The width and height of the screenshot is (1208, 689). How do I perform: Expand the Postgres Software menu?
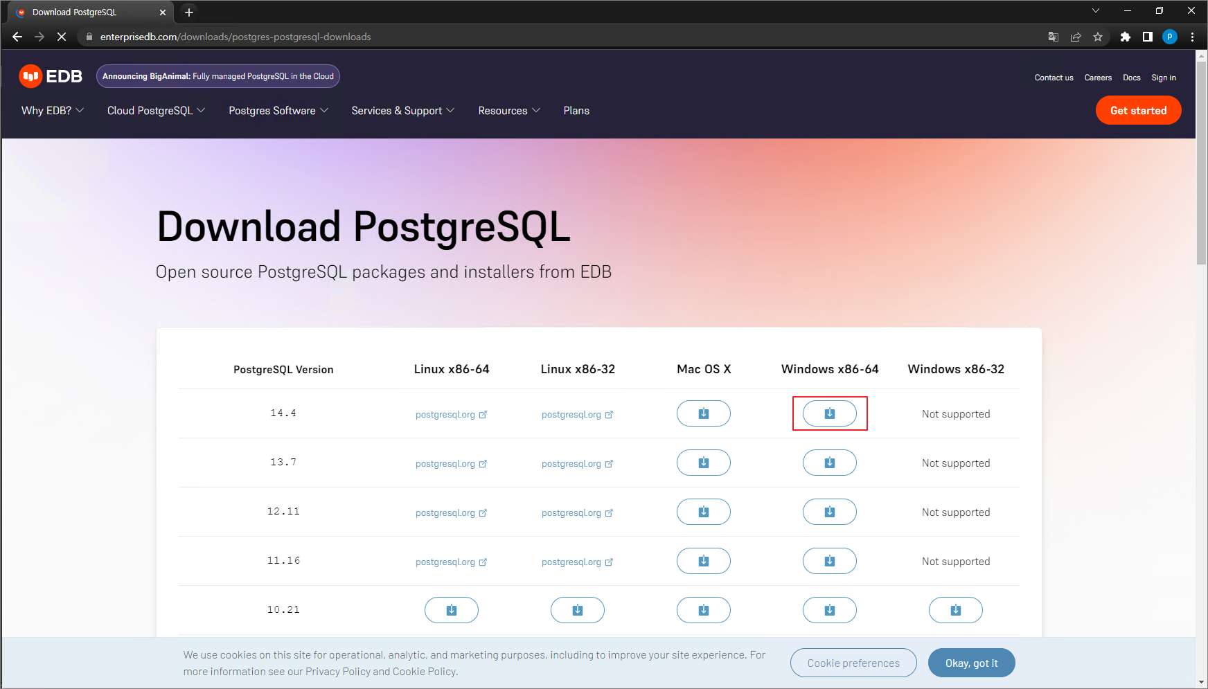click(278, 111)
